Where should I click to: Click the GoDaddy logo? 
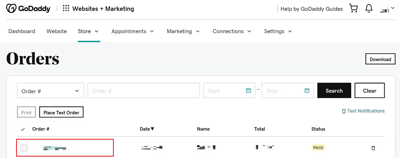pos(28,9)
